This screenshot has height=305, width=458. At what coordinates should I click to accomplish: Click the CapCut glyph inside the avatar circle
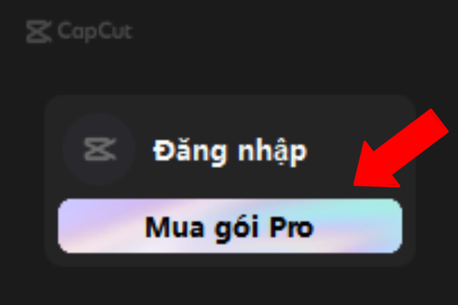pyautogui.click(x=100, y=149)
